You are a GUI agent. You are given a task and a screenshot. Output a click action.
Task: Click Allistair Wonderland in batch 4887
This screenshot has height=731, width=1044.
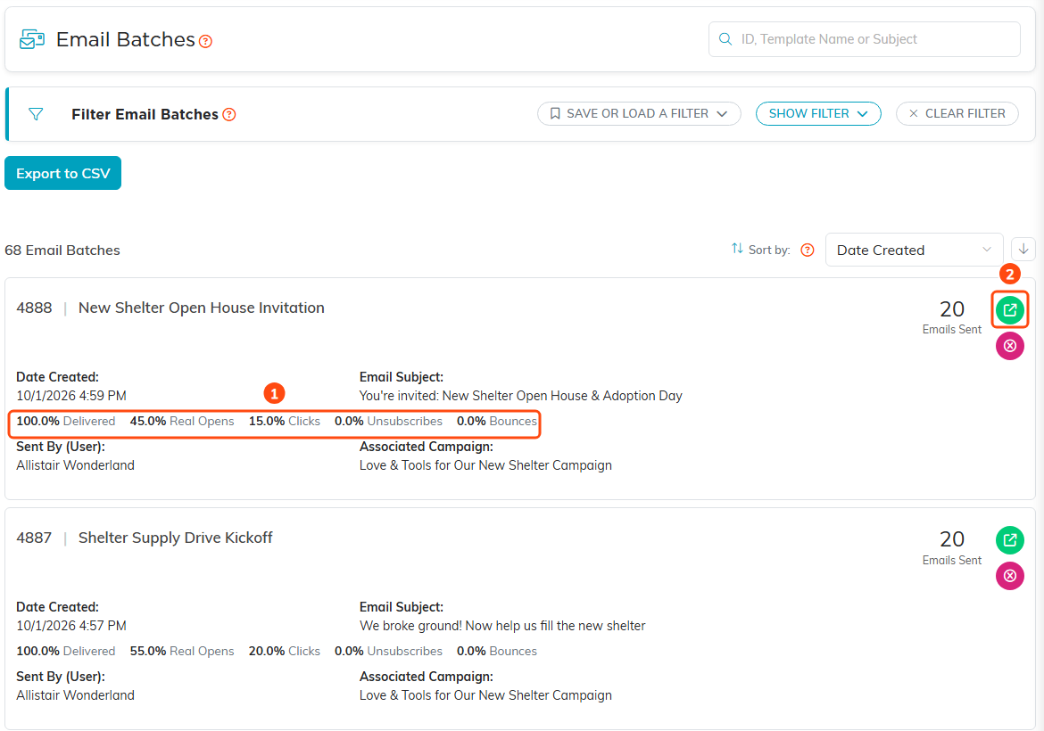pos(75,695)
